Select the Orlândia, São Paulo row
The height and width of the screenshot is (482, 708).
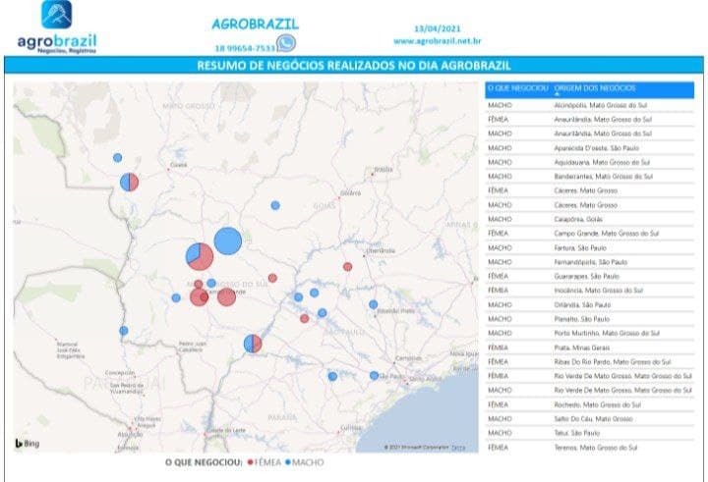tap(590, 304)
